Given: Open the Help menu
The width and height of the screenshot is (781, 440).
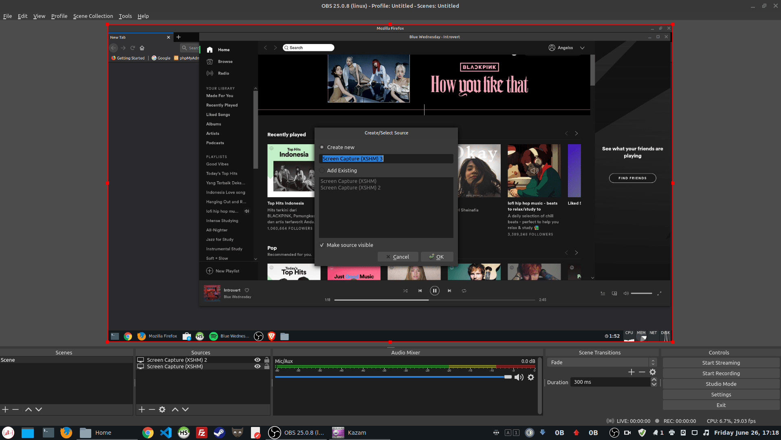Looking at the screenshot, I should point(143,16).
